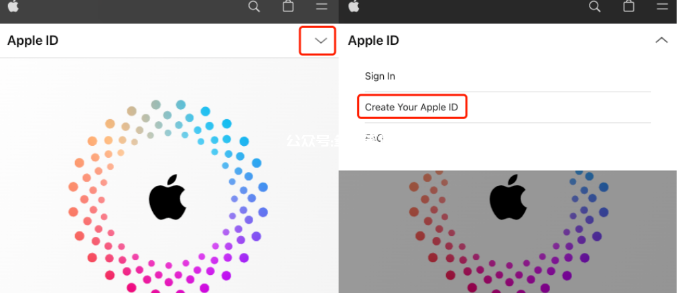Click the Apple ID heading beside the up chevron
Image resolution: width=680 pixels, height=293 pixels.
click(373, 41)
